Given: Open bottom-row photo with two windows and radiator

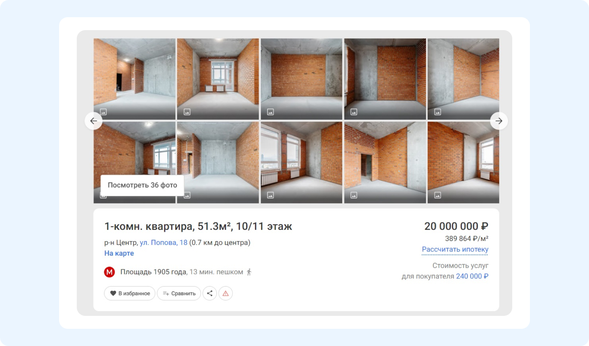Looking at the screenshot, I should (x=301, y=162).
